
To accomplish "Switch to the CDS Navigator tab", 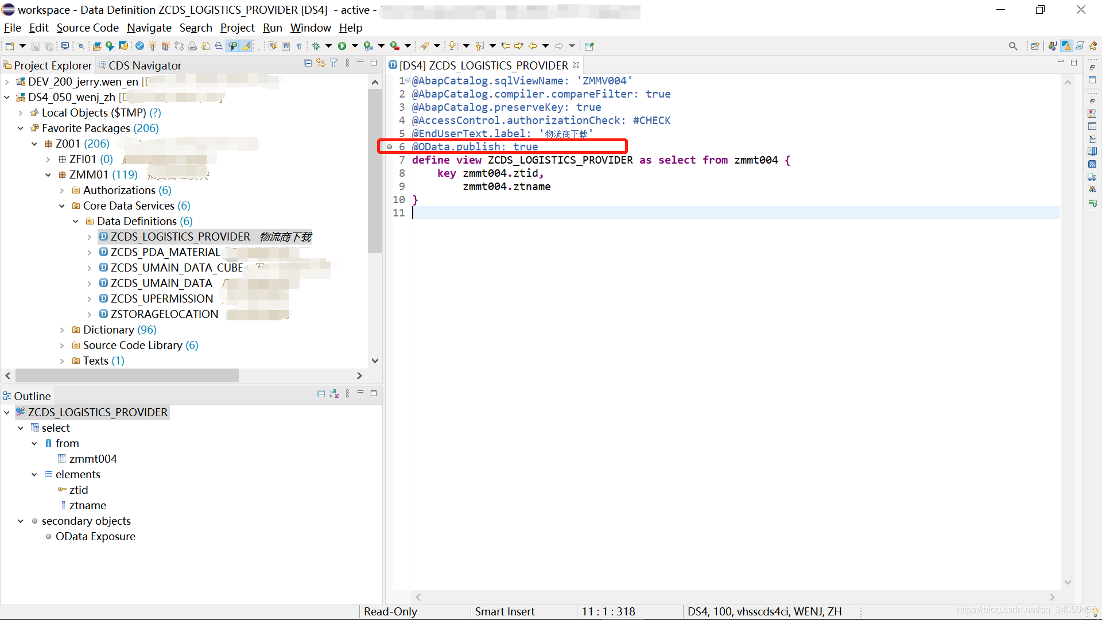I will [x=140, y=65].
